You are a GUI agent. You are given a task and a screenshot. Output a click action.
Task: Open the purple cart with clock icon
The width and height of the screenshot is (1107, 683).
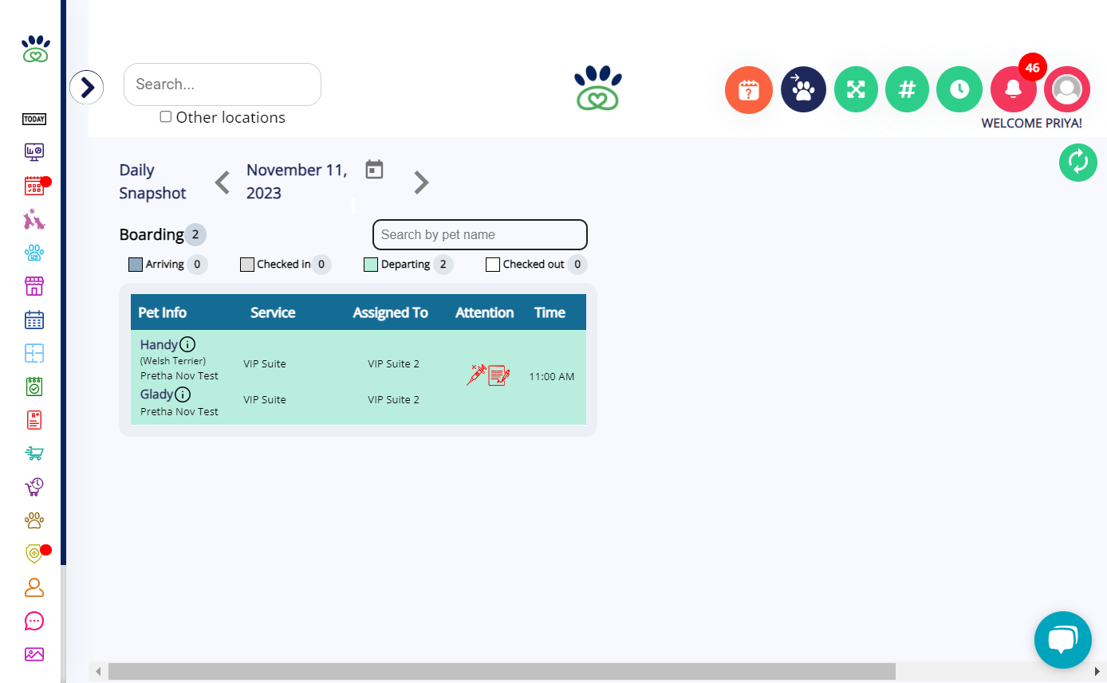[x=34, y=487]
